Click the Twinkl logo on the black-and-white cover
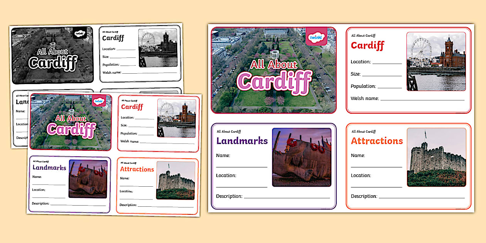Viewport: 486px width, 243px height. tap(80, 34)
